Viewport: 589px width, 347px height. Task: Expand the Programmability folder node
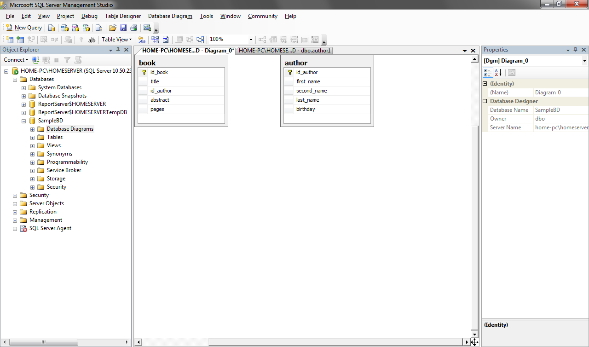click(x=32, y=162)
